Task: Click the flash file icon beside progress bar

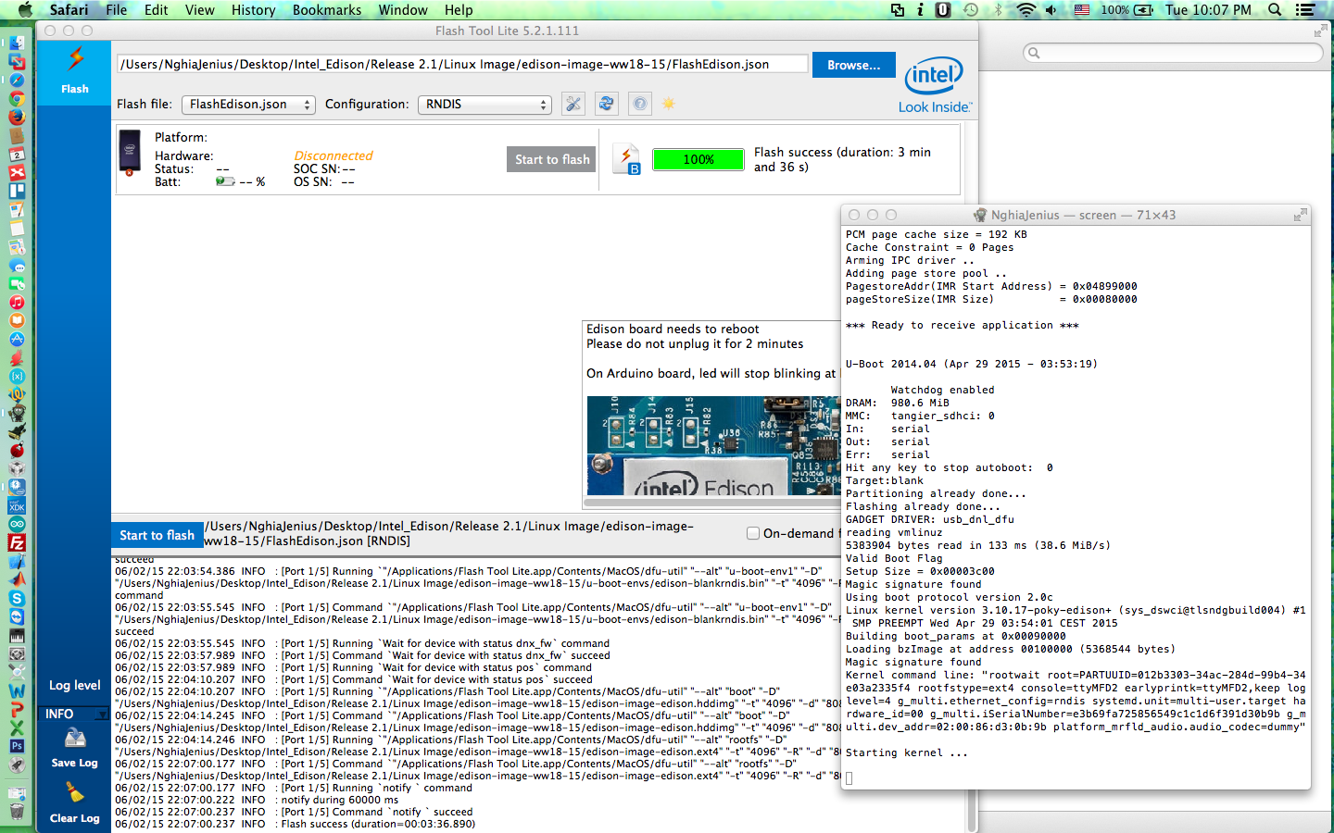Action: tap(628, 160)
